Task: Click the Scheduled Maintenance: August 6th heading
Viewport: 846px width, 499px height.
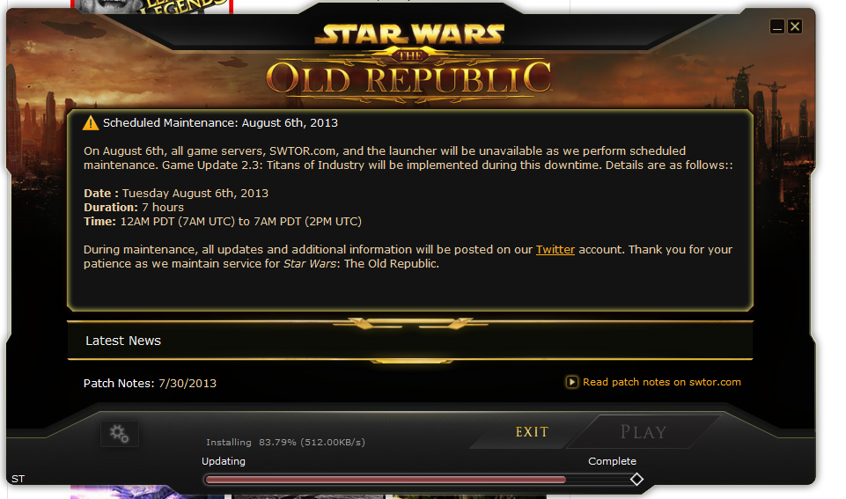Action: tap(220, 123)
